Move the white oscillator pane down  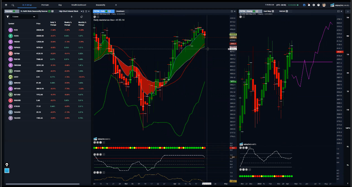(x=98, y=155)
